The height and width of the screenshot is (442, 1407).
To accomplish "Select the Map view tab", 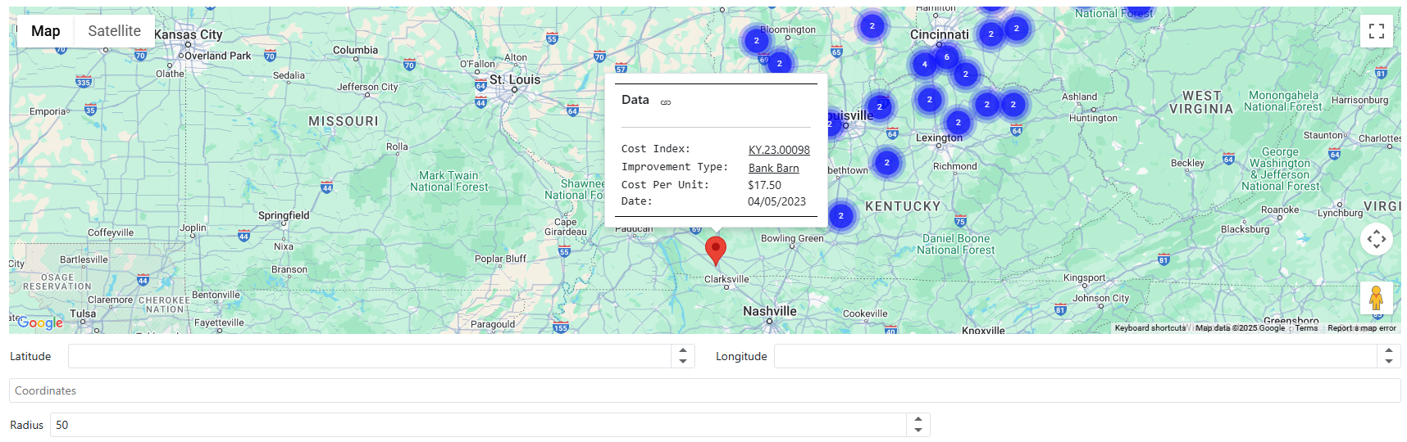I will click(x=46, y=31).
